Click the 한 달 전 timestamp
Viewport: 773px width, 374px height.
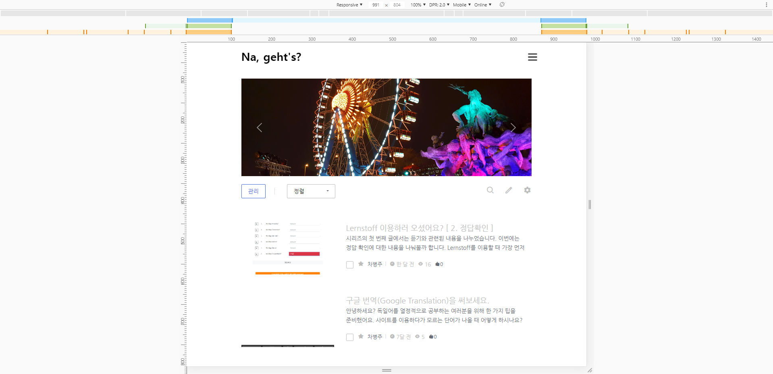click(x=405, y=264)
